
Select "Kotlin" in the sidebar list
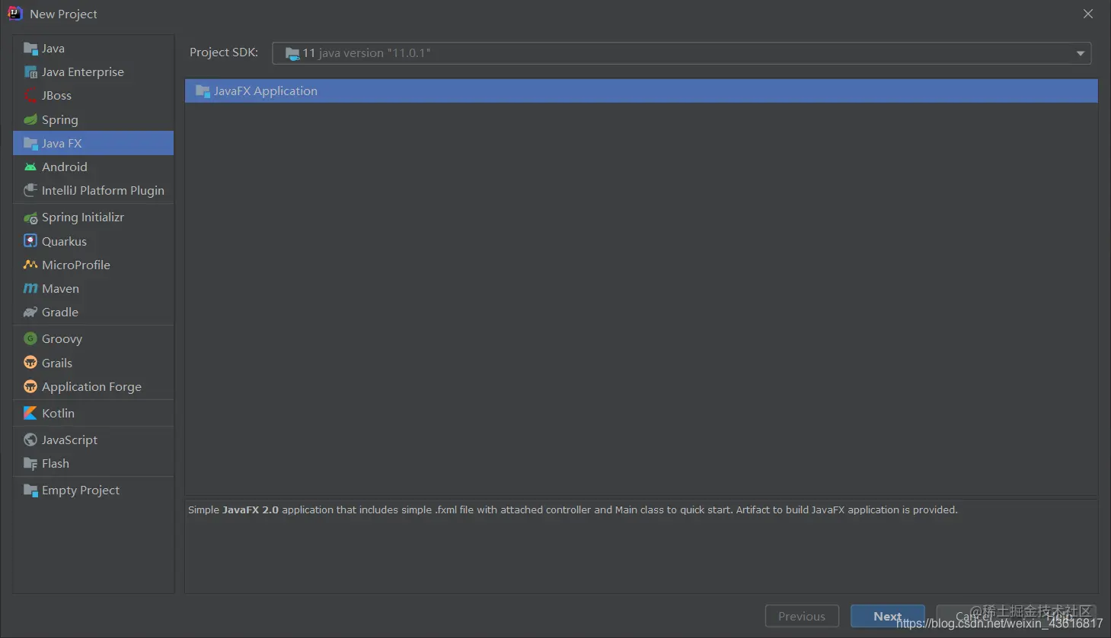pos(93,413)
